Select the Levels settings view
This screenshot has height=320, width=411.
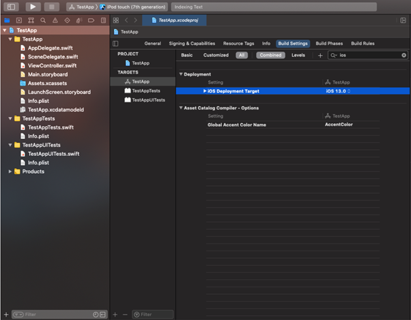coord(298,55)
